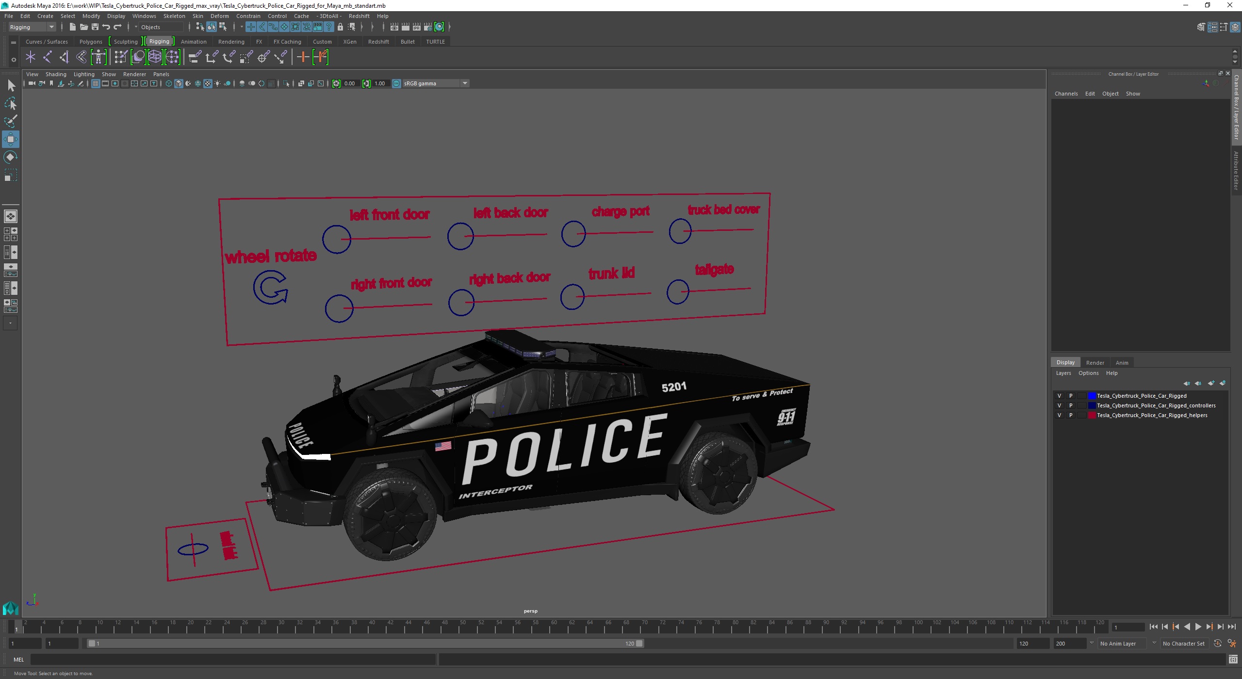The image size is (1242, 679).
Task: Click the Undo arrow icon
Action: (x=106, y=27)
